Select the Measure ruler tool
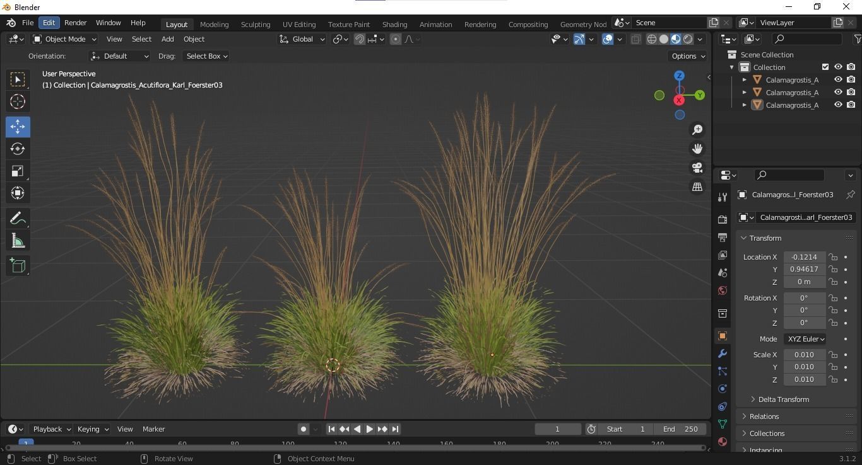 18,241
